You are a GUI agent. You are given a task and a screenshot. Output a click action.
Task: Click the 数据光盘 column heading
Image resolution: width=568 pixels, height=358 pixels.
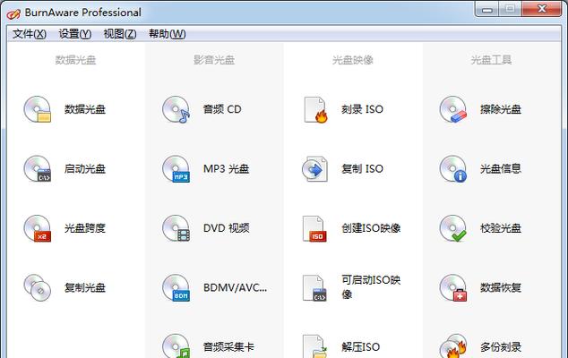(75, 60)
